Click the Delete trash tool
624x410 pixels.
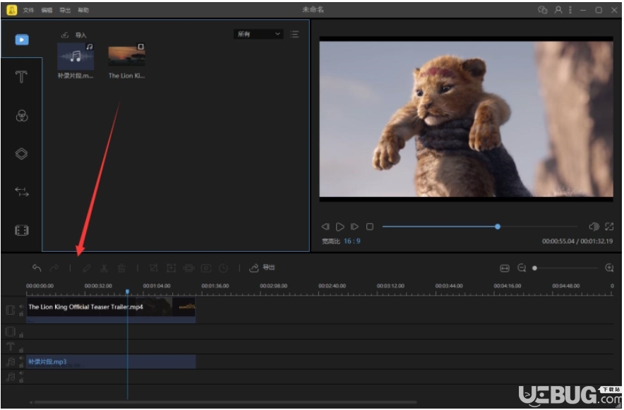(x=122, y=268)
